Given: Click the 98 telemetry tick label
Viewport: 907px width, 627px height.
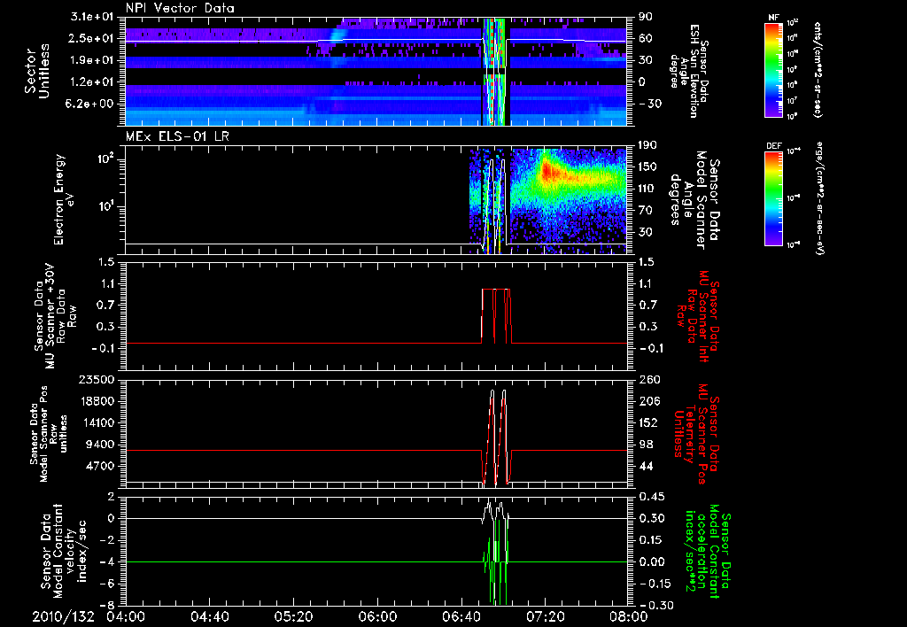Looking at the screenshot, I should (646, 445).
